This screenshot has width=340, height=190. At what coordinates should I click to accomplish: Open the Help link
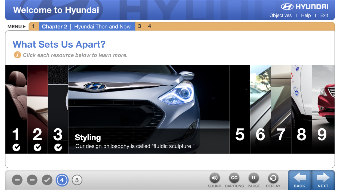(x=306, y=15)
